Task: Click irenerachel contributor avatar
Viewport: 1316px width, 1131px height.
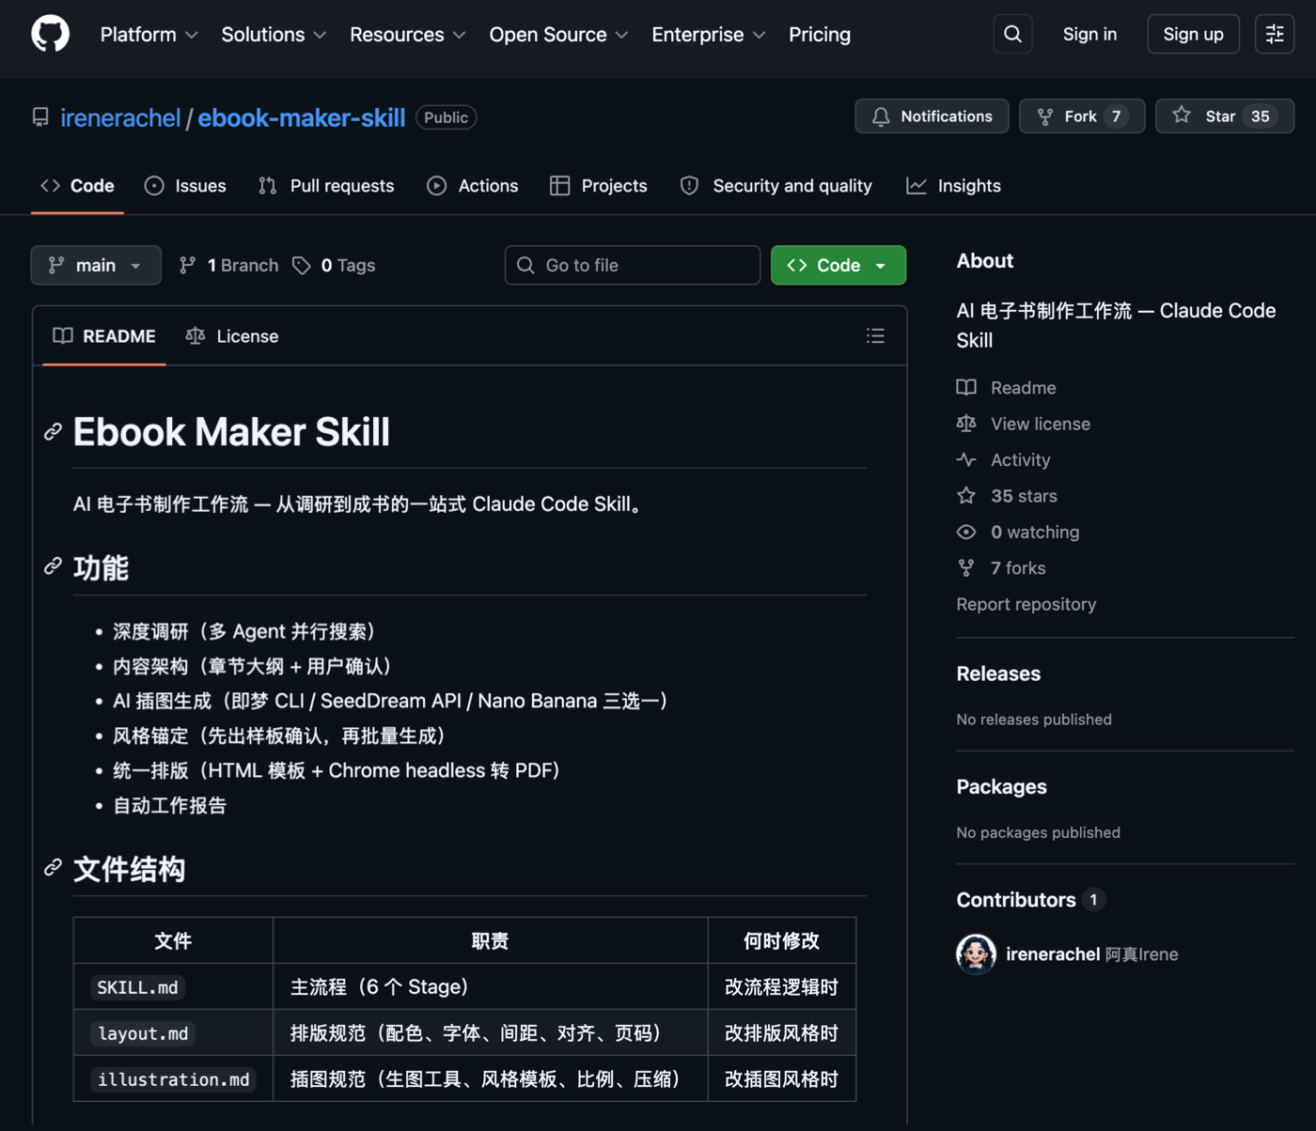Action: click(976, 954)
